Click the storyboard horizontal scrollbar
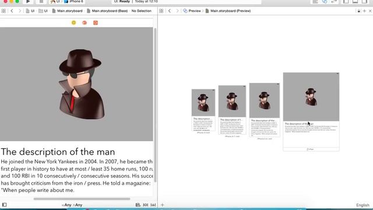The height and width of the screenshot is (210, 373). click(82, 199)
